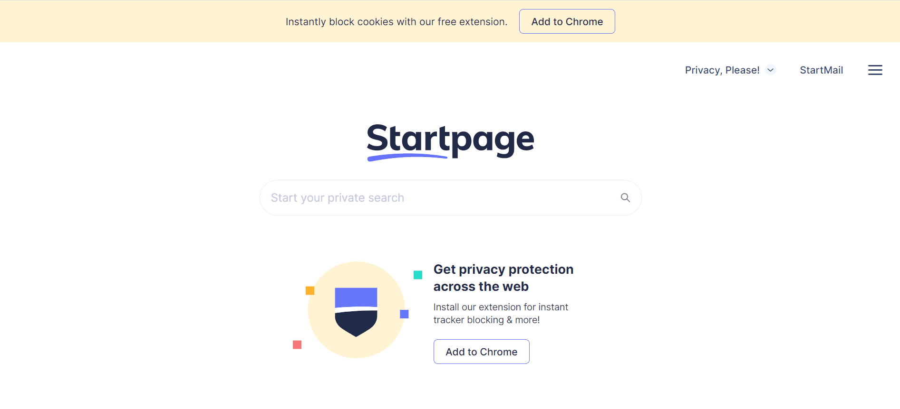The image size is (900, 409).
Task: Click the Get privacy protection heading
Action: click(x=503, y=278)
